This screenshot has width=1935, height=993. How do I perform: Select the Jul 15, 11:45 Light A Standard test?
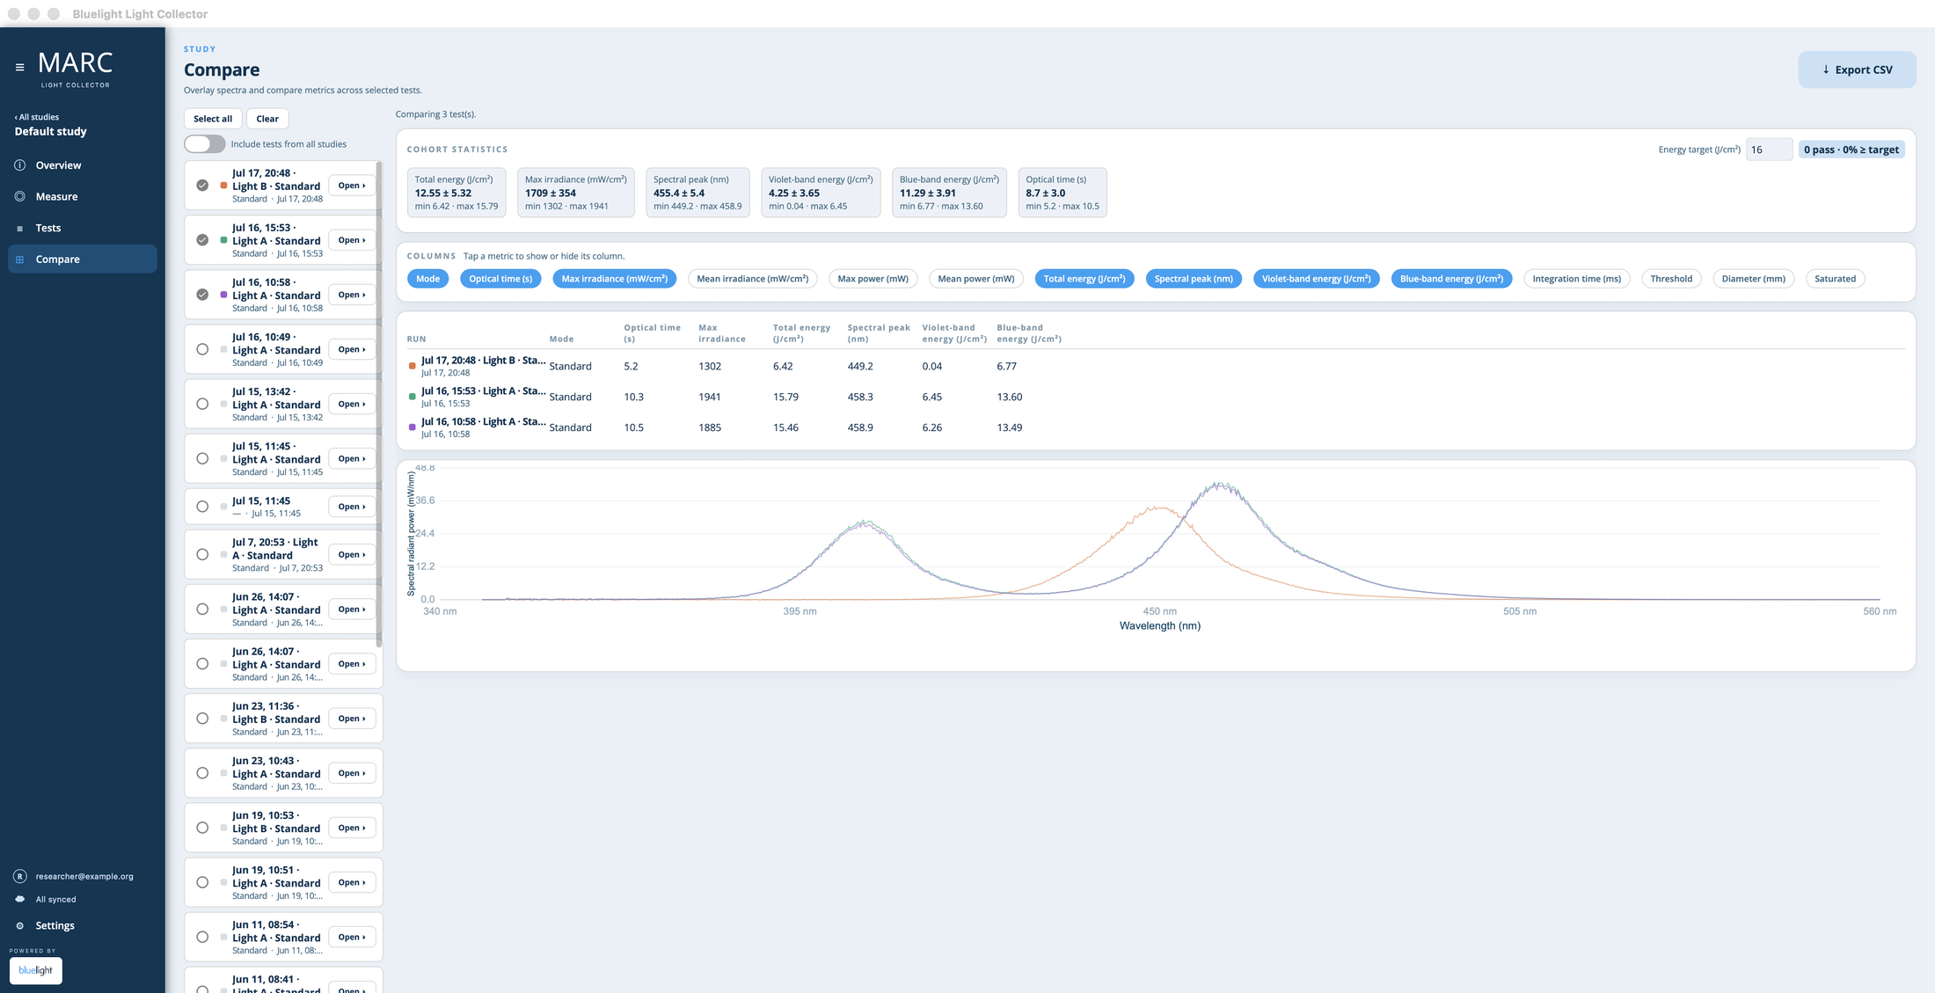point(202,458)
